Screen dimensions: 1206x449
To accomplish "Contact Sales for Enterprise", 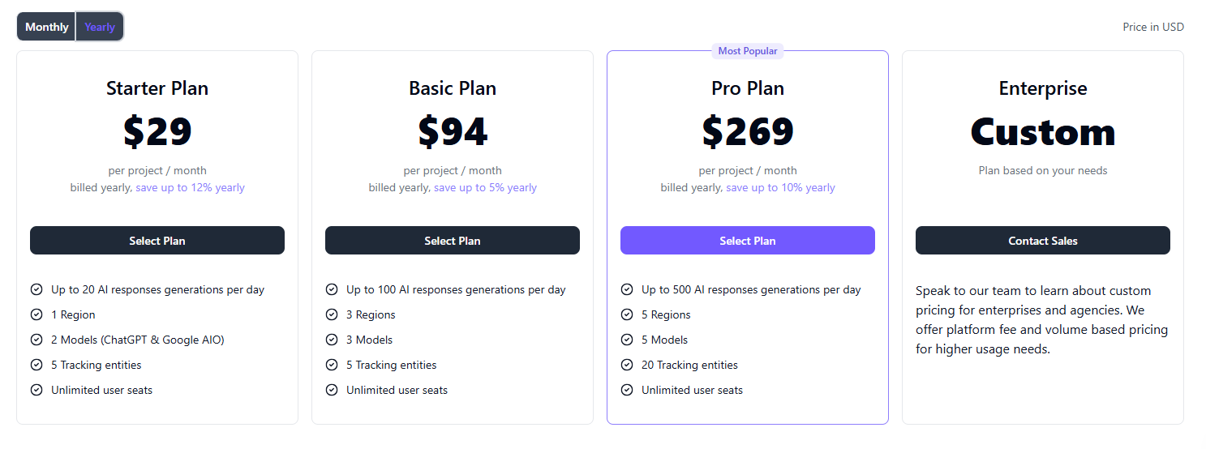I will 1043,241.
